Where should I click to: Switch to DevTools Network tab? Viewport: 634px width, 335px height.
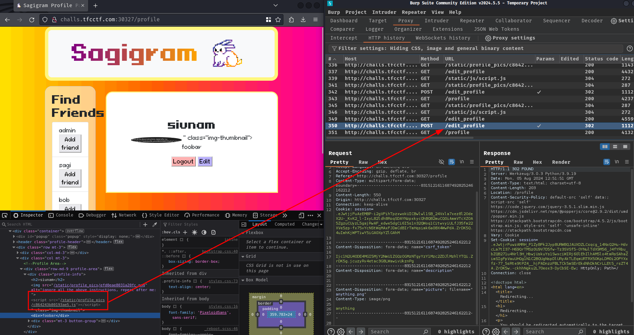click(124, 215)
